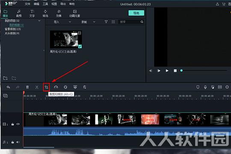Click the red playhead marker on timeline
Image resolution: width=231 pixels, height=154 pixels.
pos(24,93)
